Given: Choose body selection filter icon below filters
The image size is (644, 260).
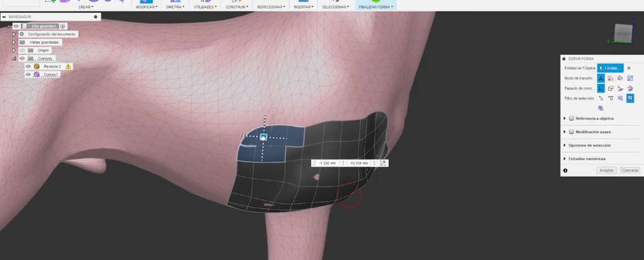Looking at the screenshot, I should [x=601, y=108].
